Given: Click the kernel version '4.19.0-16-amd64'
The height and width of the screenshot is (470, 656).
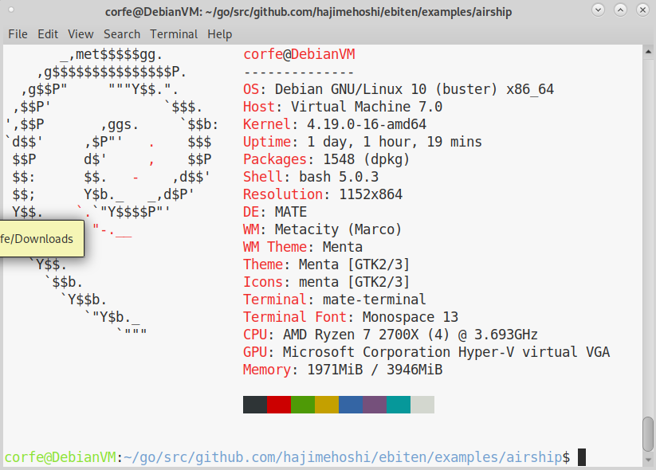Looking at the screenshot, I should 367,124.
